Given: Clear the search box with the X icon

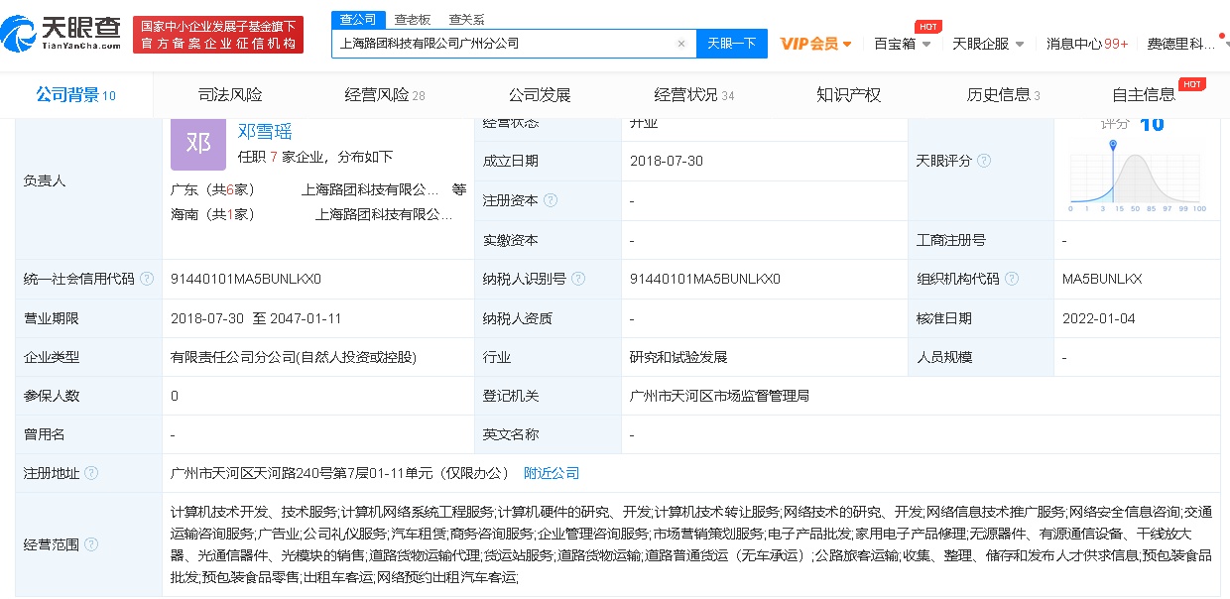Looking at the screenshot, I should coord(681,44).
